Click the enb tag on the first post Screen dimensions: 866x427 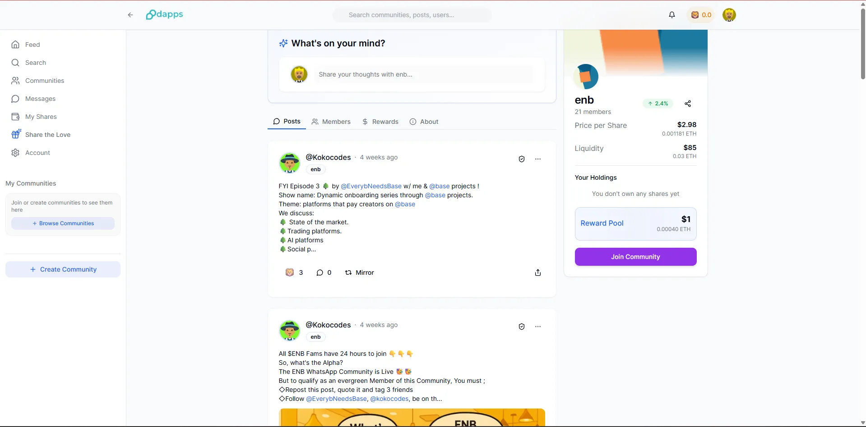coord(315,169)
